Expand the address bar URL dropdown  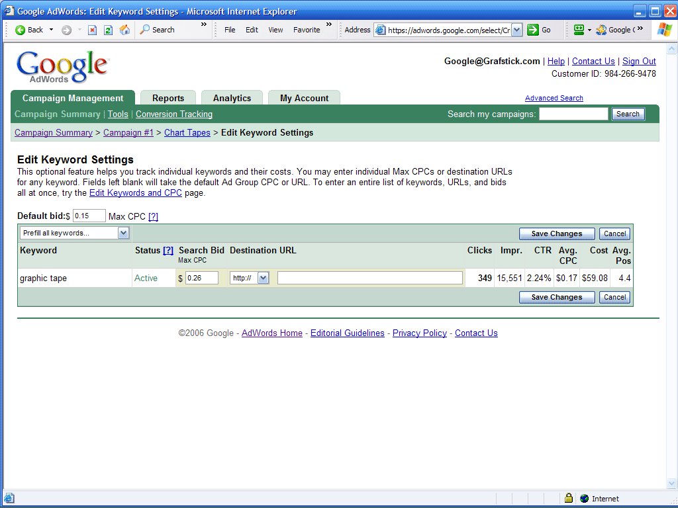click(x=516, y=30)
